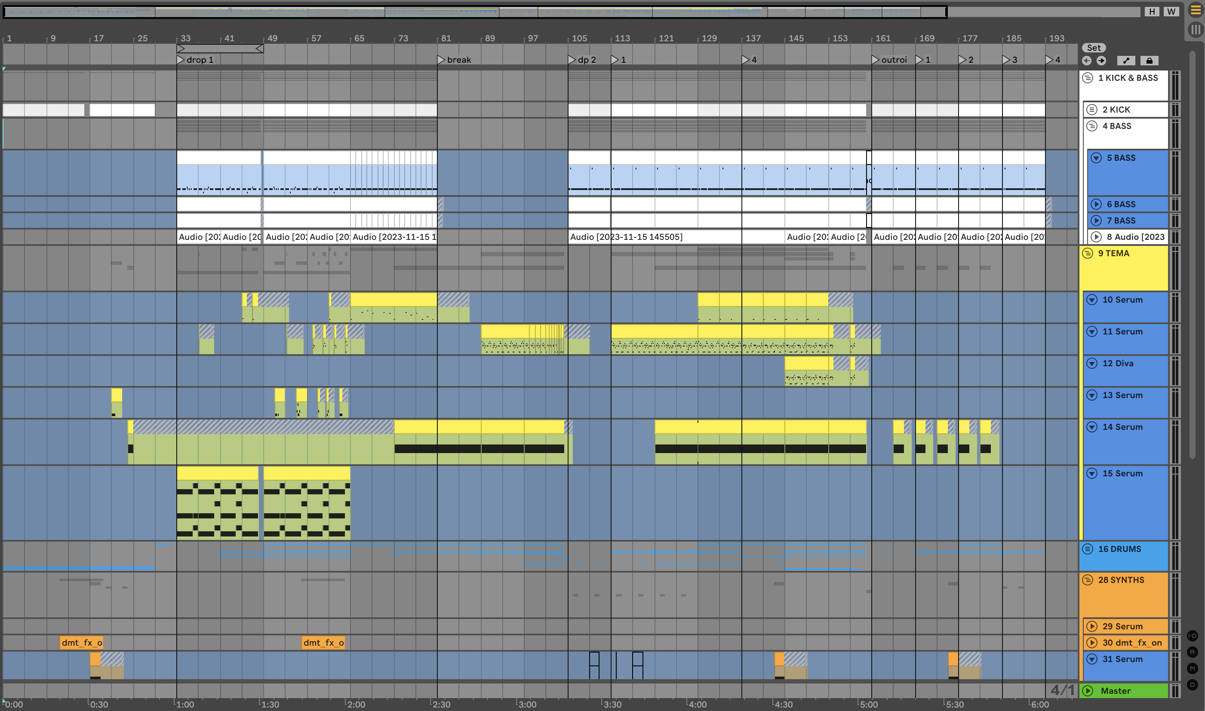Fold the 15 Serum track

(1092, 473)
